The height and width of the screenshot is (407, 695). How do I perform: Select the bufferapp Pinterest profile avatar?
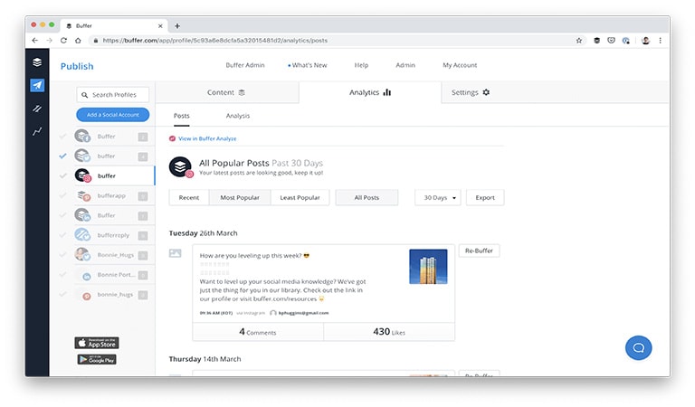83,195
